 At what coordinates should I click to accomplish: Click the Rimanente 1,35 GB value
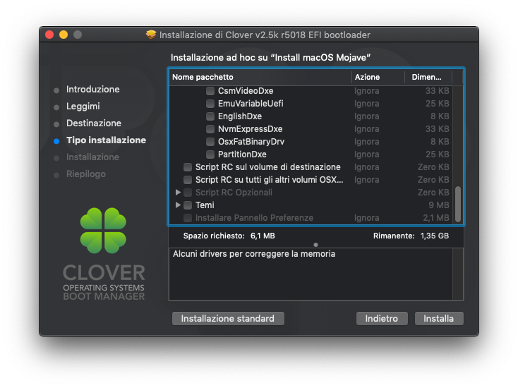[x=435, y=236]
